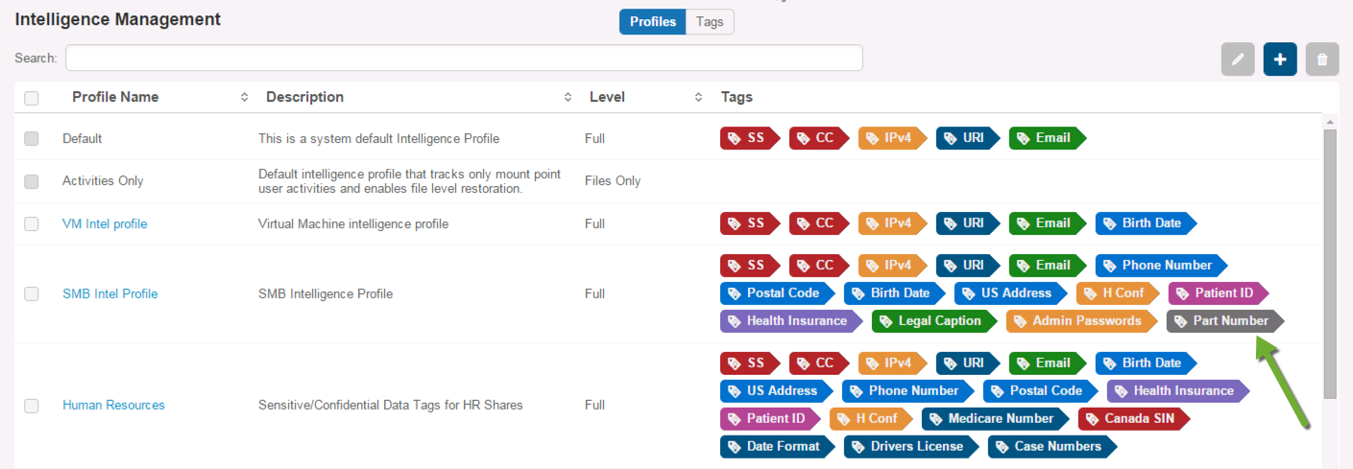Click Health Insurance tag in SMB Intel row

coord(790,321)
